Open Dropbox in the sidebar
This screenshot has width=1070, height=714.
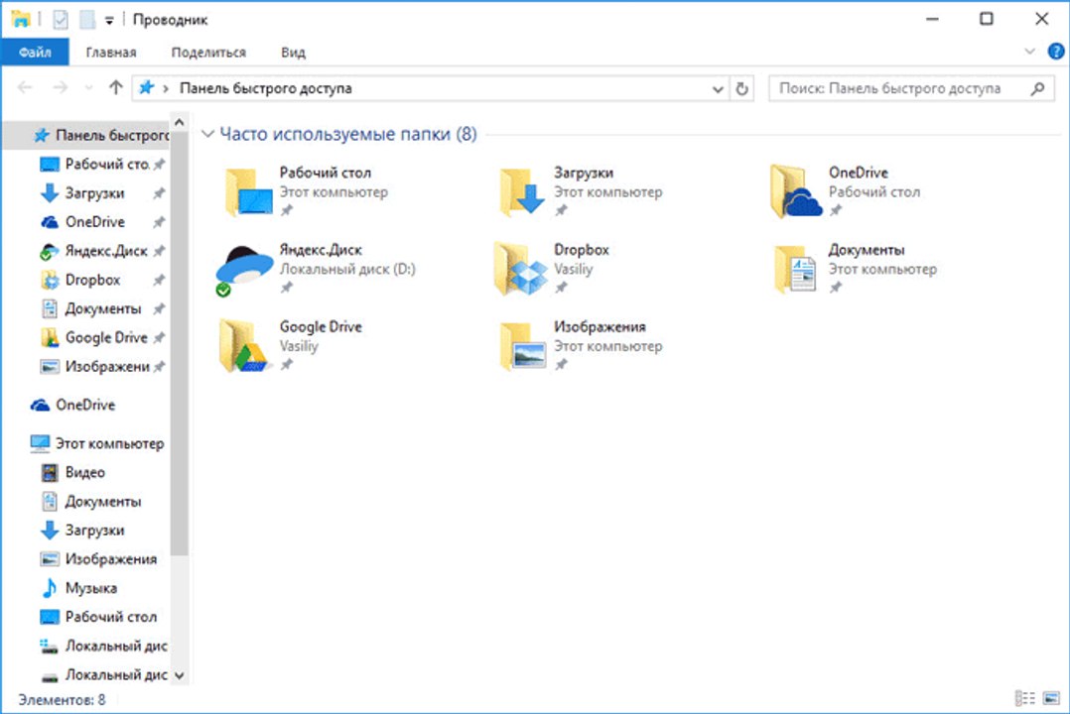click(x=100, y=280)
